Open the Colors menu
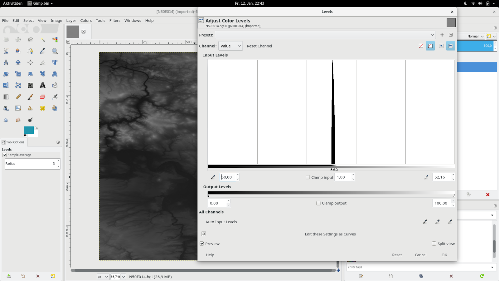The image size is (499, 281). [x=86, y=21]
